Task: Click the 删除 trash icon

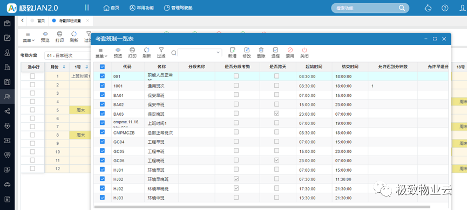Action: coord(261,50)
